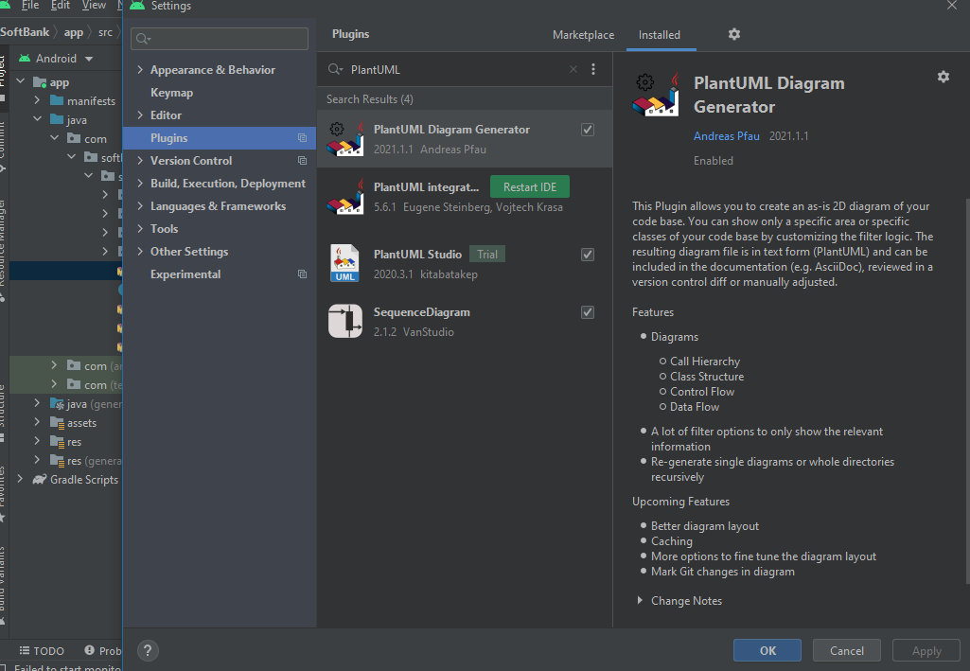
Task: Open the PlantUML Diagram Generator plugin gear icon
Action: [x=943, y=77]
